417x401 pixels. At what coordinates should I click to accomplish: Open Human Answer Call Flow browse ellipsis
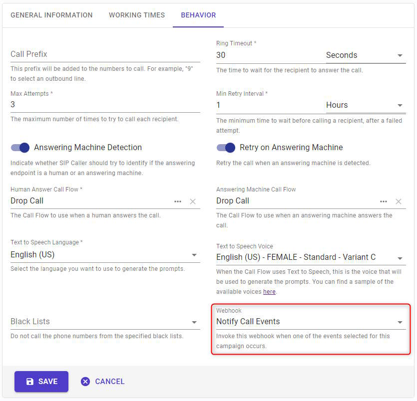[x=178, y=201]
